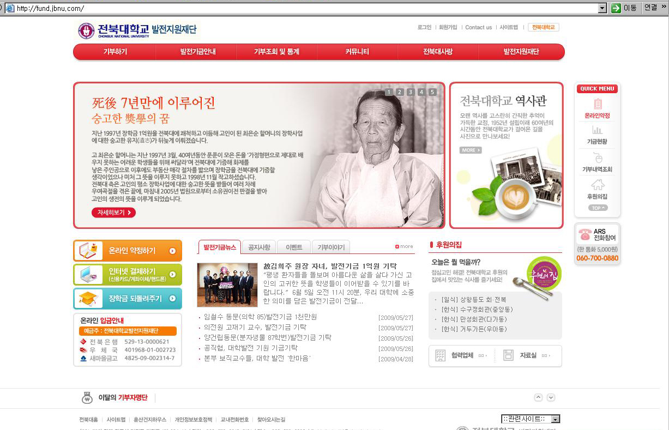Open the 회원가입 link at top
Image resolution: width=669 pixels, height=430 pixels.
(448, 27)
